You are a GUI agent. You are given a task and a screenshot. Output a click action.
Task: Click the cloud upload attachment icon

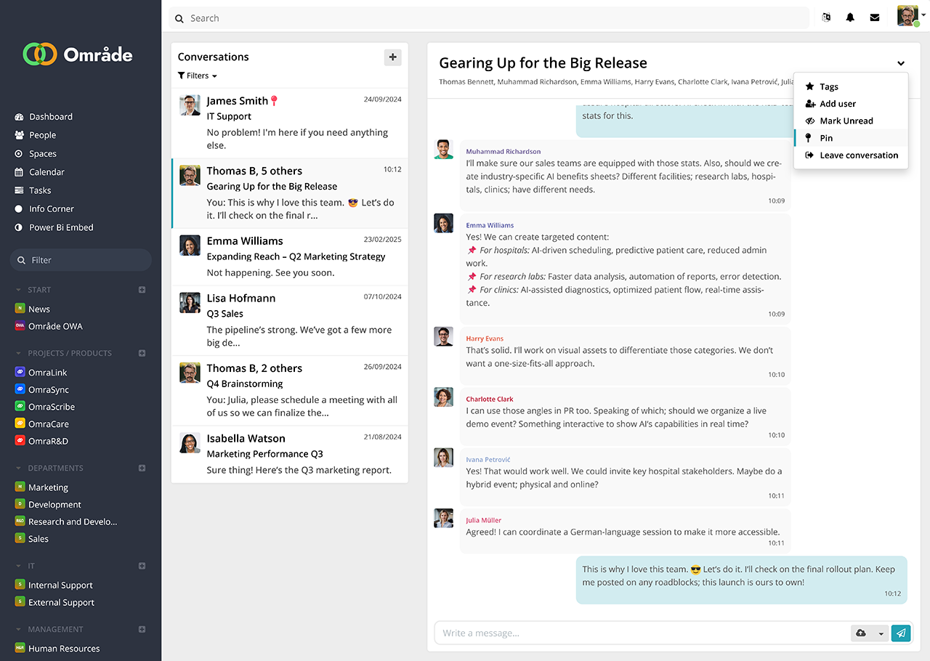(861, 633)
